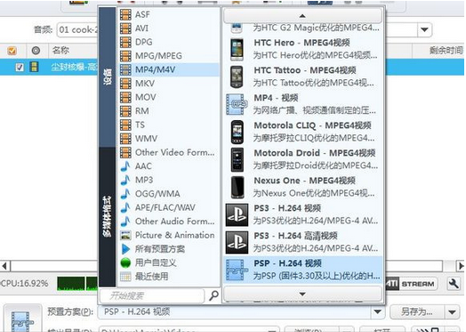Choose APE/FLAC/WAV audio format
This screenshot has width=466, height=332.
(x=168, y=207)
